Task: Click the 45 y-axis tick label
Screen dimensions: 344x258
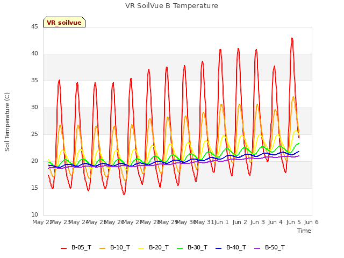Action: click(34, 27)
